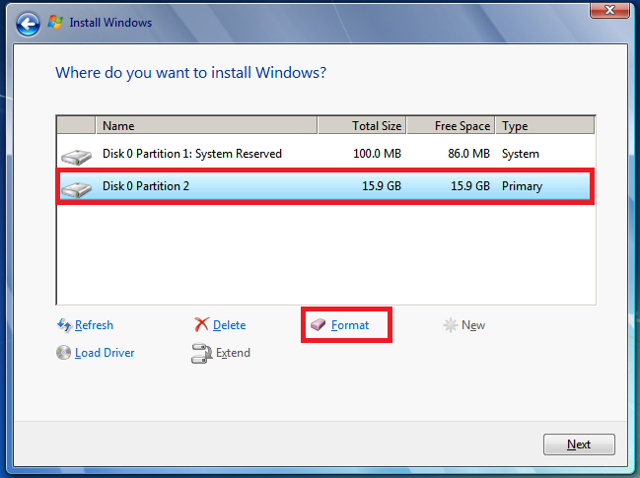
Task: Click the pink eraser Format icon
Action: point(318,324)
